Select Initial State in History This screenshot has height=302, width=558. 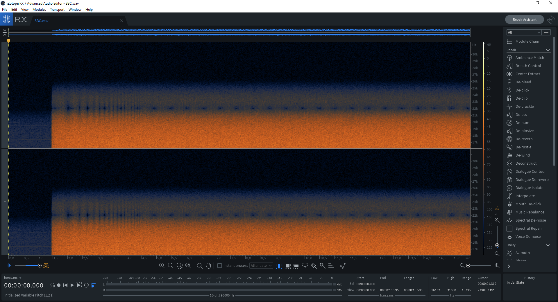(515, 283)
